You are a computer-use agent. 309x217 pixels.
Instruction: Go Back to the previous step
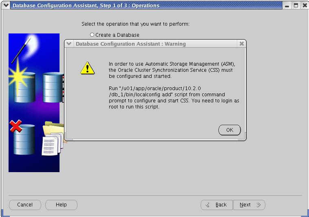[217, 205]
